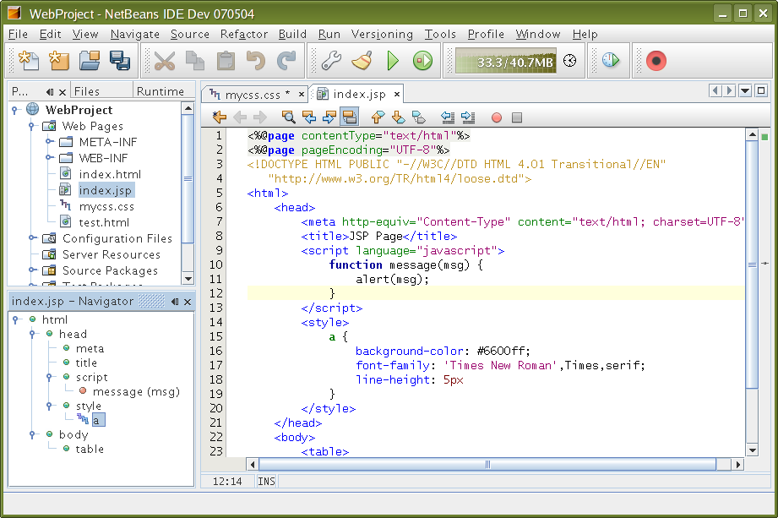Click the Cut scissors icon
Viewport: 778px width, 518px height.
164,61
